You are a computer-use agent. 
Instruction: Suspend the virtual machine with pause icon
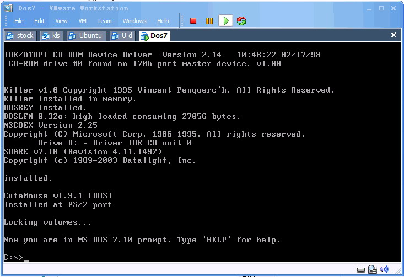pos(209,21)
